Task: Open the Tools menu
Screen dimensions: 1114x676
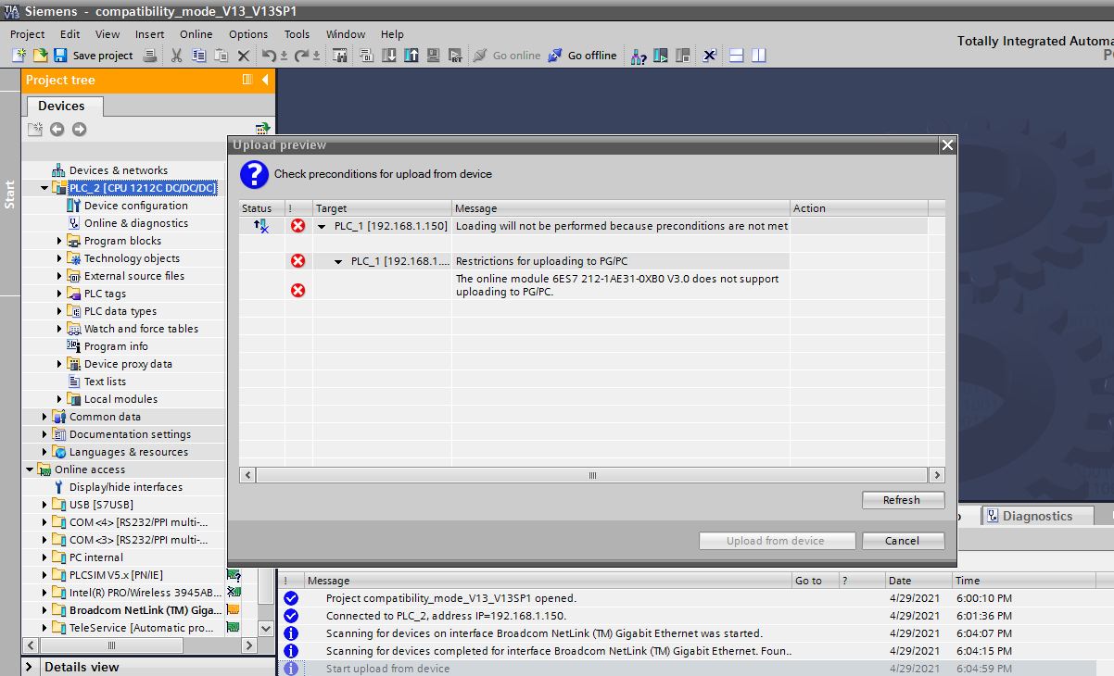Action: tap(297, 34)
